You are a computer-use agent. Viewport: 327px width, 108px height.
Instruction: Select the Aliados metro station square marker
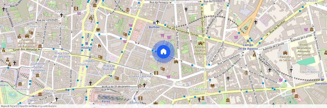(87, 44)
